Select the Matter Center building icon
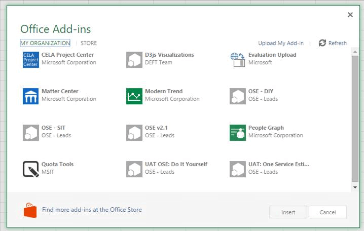Viewport: 364px width, 231px height. [31, 96]
